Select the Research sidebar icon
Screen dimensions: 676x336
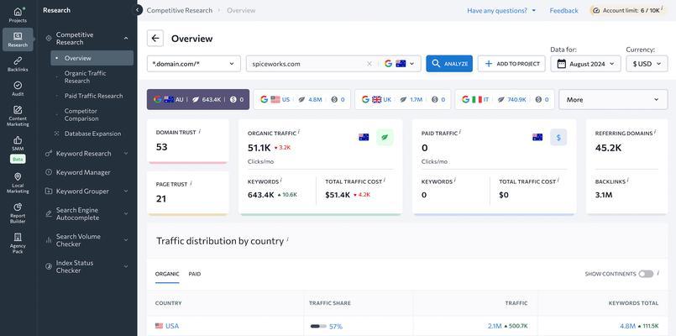(18, 39)
